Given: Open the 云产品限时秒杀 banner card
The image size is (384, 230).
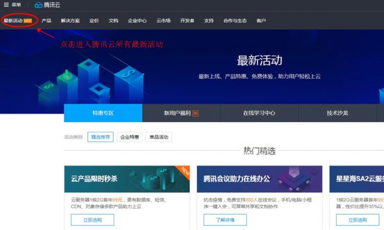Looking at the screenshot, I should pos(127,179).
